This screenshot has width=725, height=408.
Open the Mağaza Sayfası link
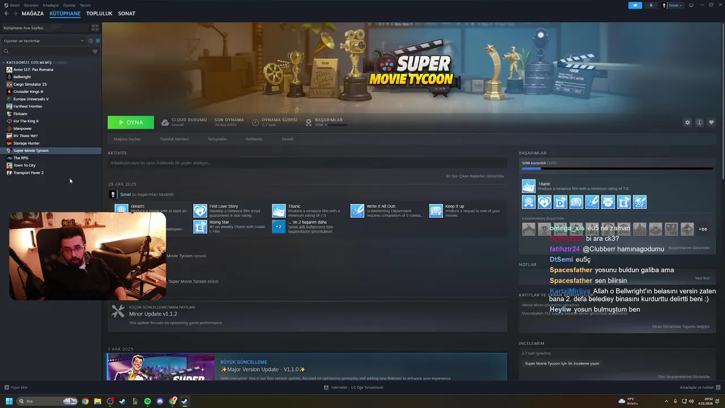(127, 139)
